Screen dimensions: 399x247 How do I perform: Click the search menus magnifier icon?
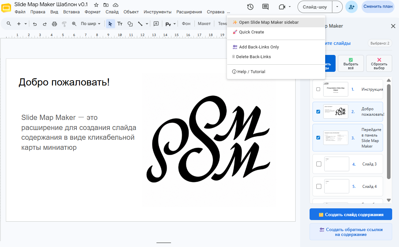click(x=9, y=24)
